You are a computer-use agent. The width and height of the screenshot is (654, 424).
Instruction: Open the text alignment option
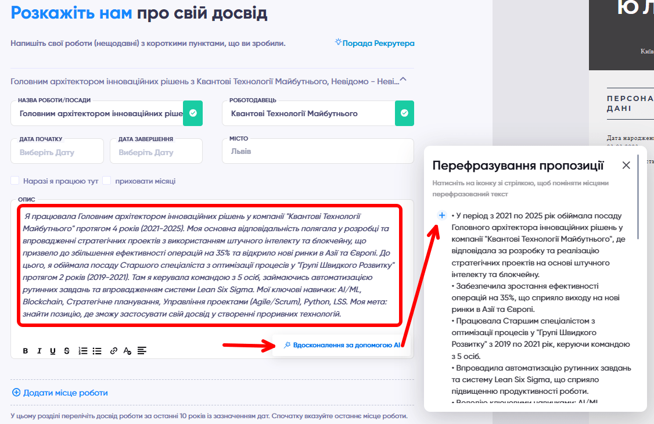pos(142,351)
